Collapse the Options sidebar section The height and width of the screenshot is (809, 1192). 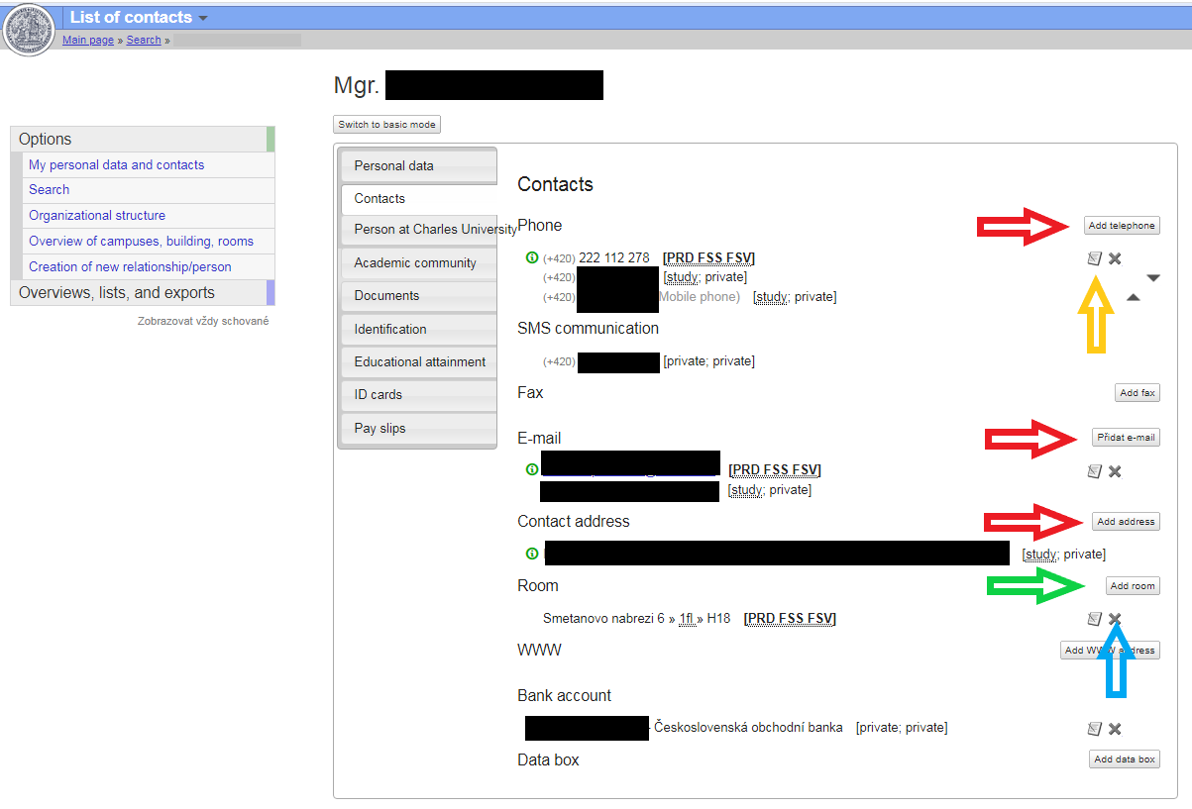[143, 140]
